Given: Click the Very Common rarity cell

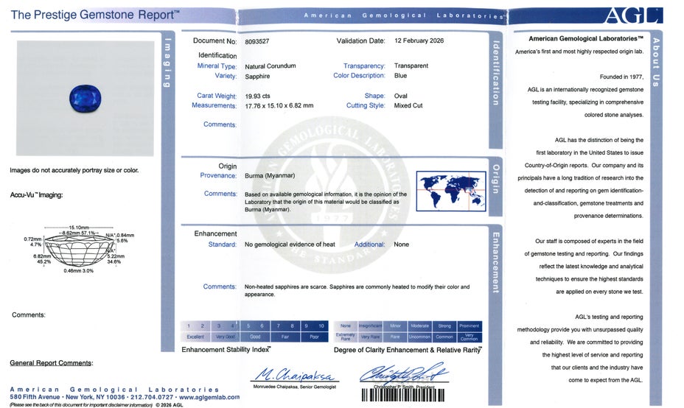Looking at the screenshot, I should 470,337.
